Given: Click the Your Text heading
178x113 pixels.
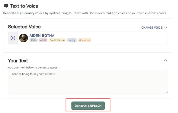Looking at the screenshot, I should pyautogui.click(x=18, y=61).
